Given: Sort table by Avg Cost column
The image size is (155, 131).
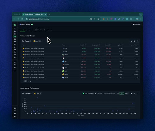Looking at the screenshot, I should pyautogui.click(x=120, y=45).
